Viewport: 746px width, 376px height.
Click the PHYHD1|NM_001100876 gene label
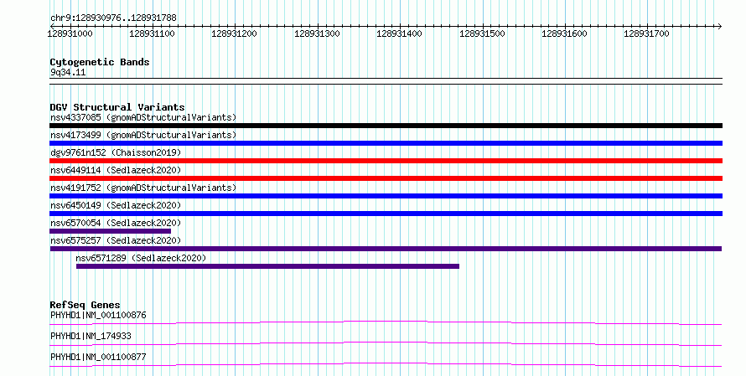pos(98,315)
